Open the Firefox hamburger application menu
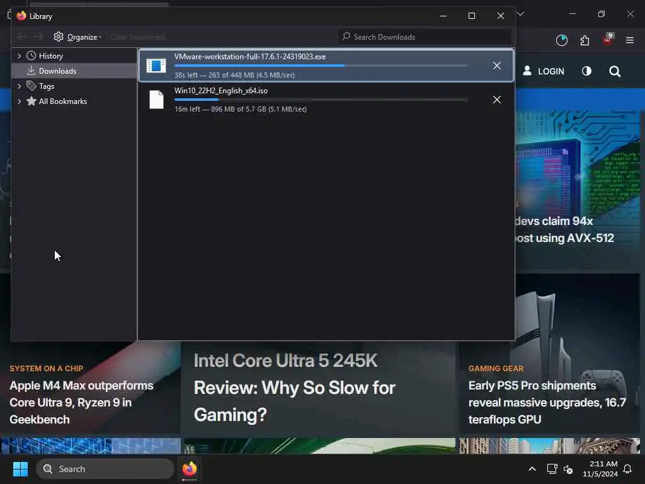 click(630, 40)
